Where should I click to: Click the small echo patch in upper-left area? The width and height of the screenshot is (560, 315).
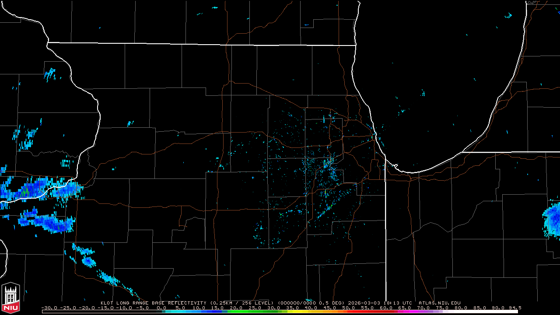point(50,75)
